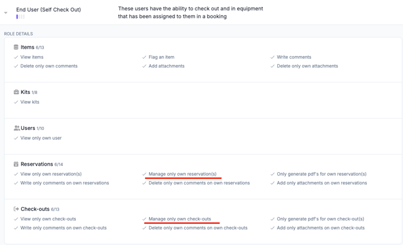
Task: Click the End User (Self Check Out) title
Action: [49, 10]
